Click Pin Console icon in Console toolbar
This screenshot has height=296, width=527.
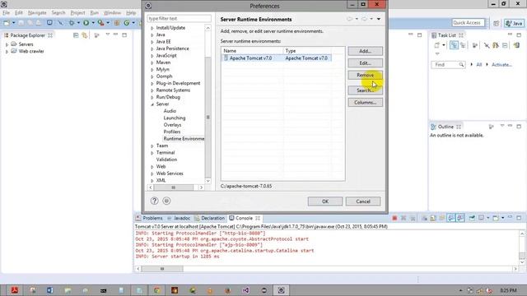tap(472, 218)
